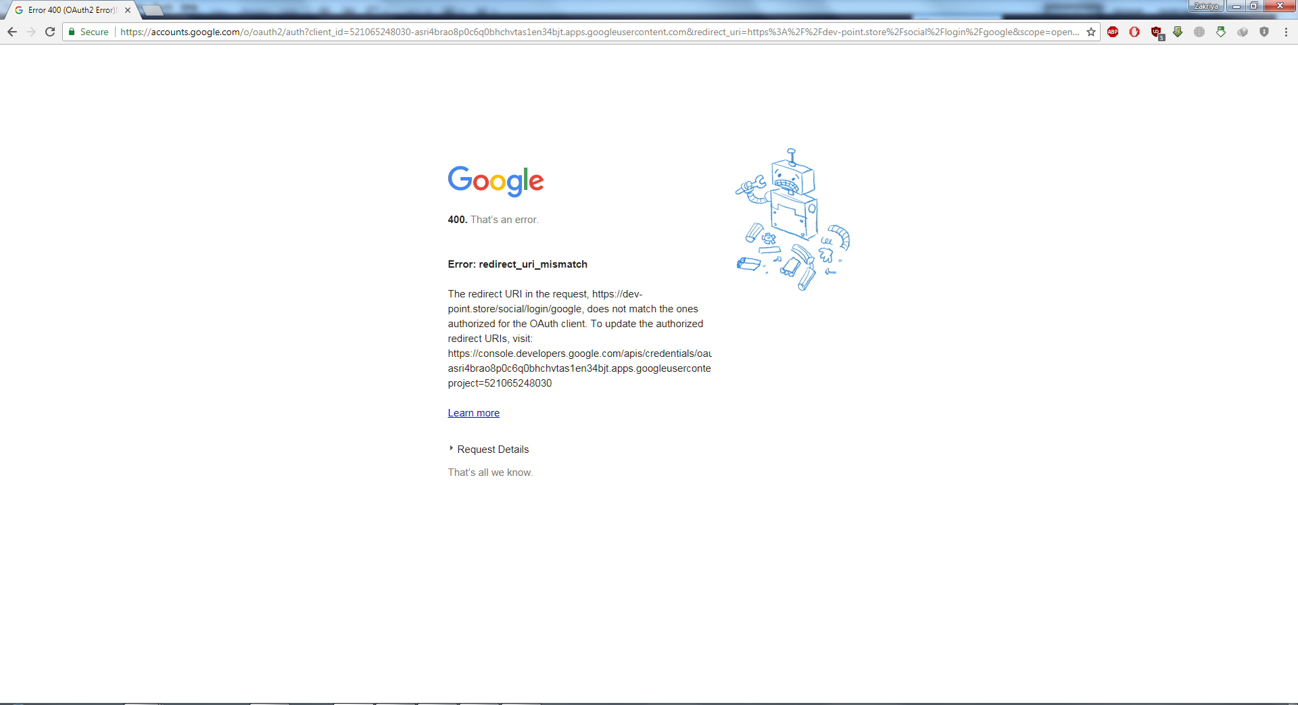Open the Chrome three-dot menu
The height and width of the screenshot is (705, 1298).
pos(1286,32)
